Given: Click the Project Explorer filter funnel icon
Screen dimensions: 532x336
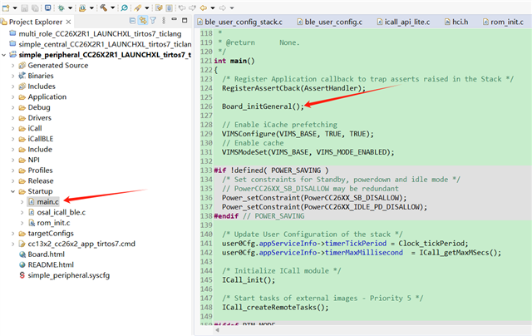Looking at the screenshot, I should click(153, 21).
